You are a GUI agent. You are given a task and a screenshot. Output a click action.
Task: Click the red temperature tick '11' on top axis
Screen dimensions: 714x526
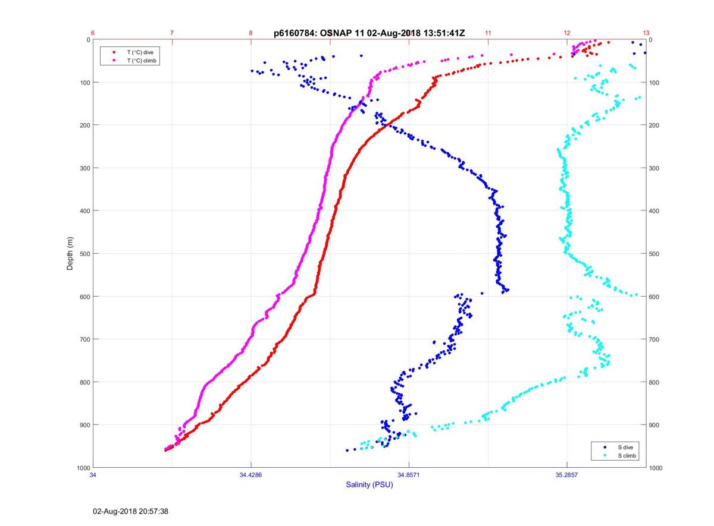coord(488,33)
